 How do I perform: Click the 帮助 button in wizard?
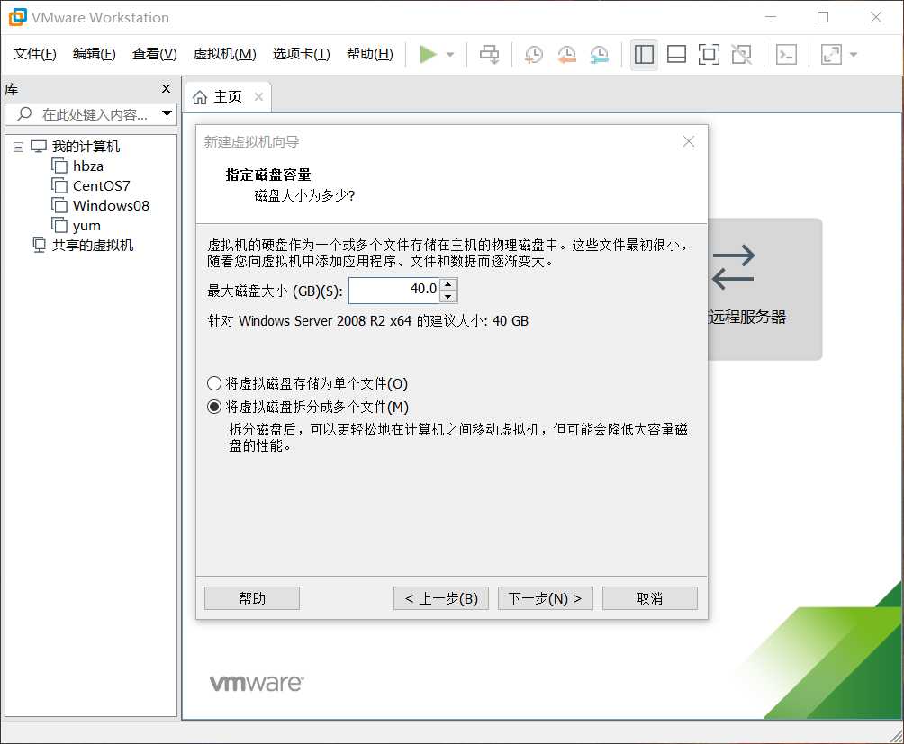point(252,598)
